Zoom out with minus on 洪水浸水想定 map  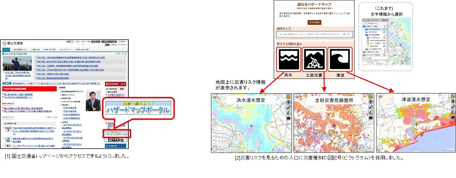click(x=214, y=144)
